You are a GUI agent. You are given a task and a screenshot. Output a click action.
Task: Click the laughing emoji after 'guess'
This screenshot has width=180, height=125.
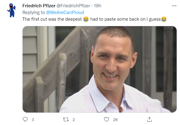pos(164,19)
